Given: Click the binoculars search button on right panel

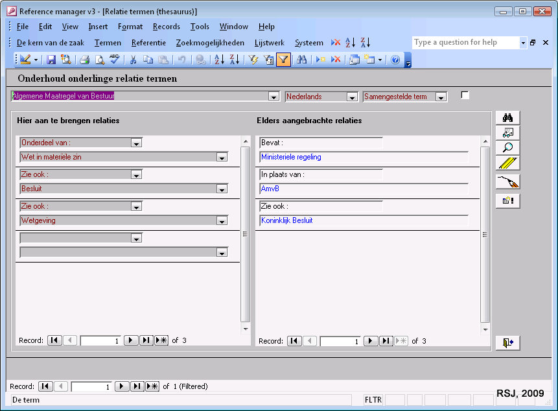Looking at the screenshot, I should (507, 118).
